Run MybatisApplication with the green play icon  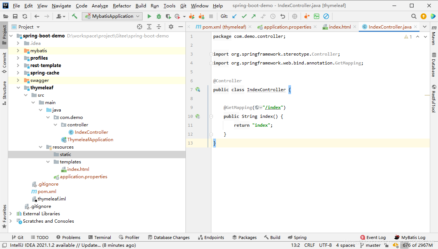click(149, 16)
